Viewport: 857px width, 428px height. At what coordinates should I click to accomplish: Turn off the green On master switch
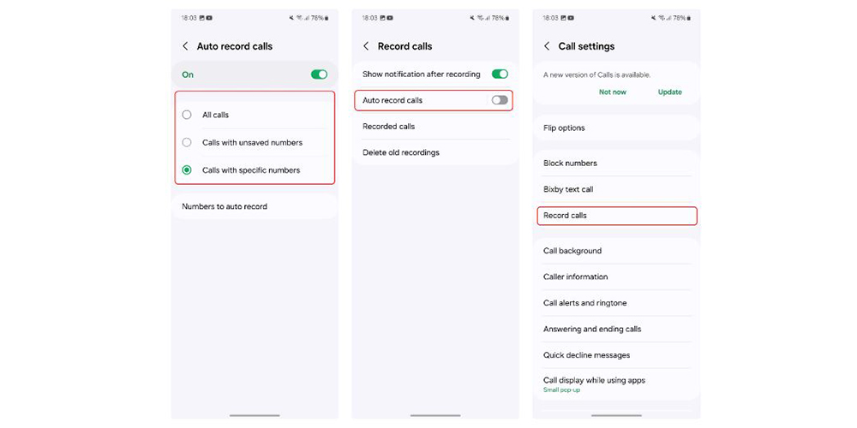pyautogui.click(x=319, y=74)
